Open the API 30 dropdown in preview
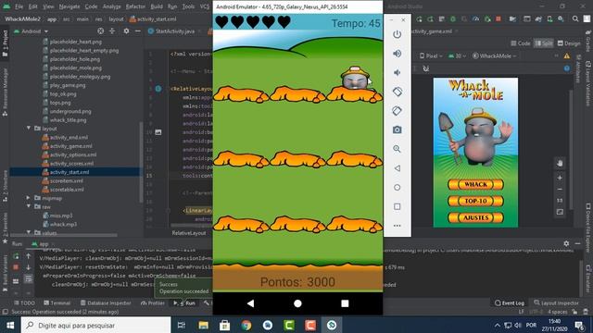Image resolution: width=593 pixels, height=333 pixels. 457,55
